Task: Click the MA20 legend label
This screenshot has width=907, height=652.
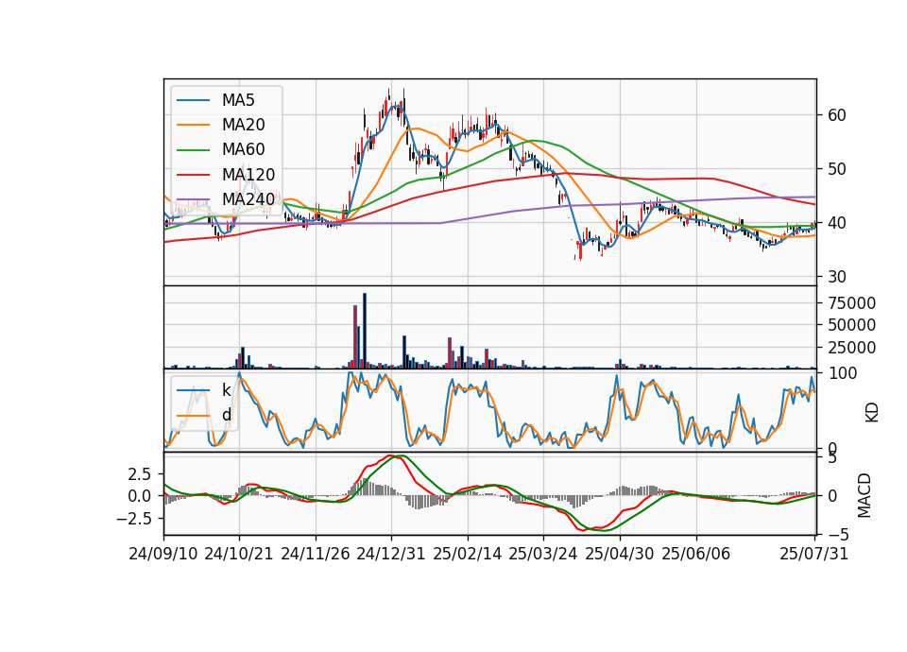Action: tap(243, 125)
